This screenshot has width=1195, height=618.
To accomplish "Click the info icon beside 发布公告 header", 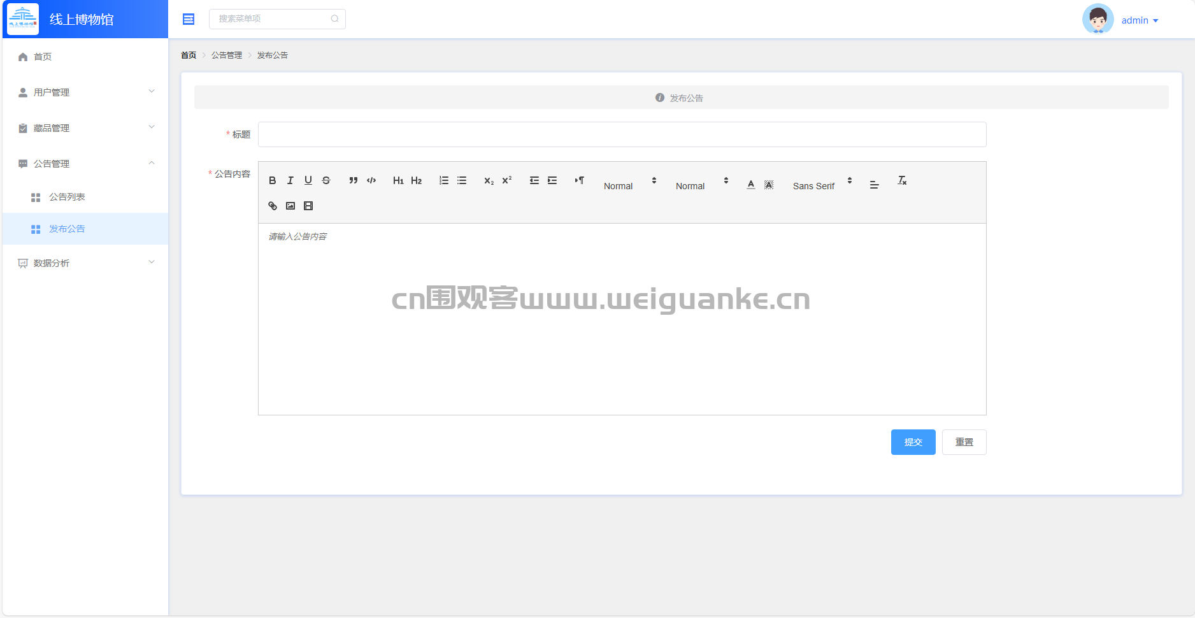I will (660, 97).
